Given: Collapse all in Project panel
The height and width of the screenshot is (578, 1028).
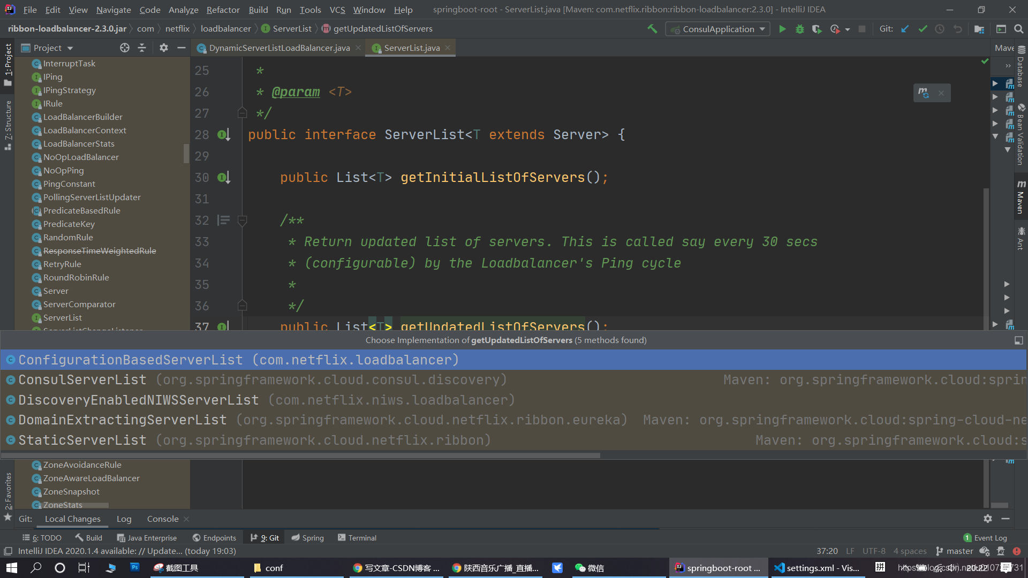Looking at the screenshot, I should (142, 48).
